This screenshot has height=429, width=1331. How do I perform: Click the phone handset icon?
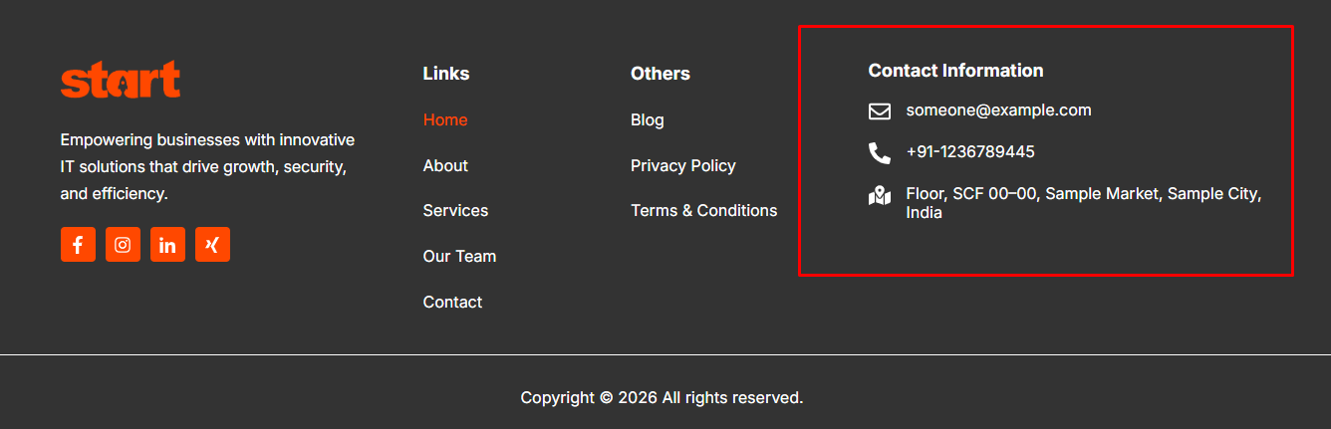coord(879,153)
